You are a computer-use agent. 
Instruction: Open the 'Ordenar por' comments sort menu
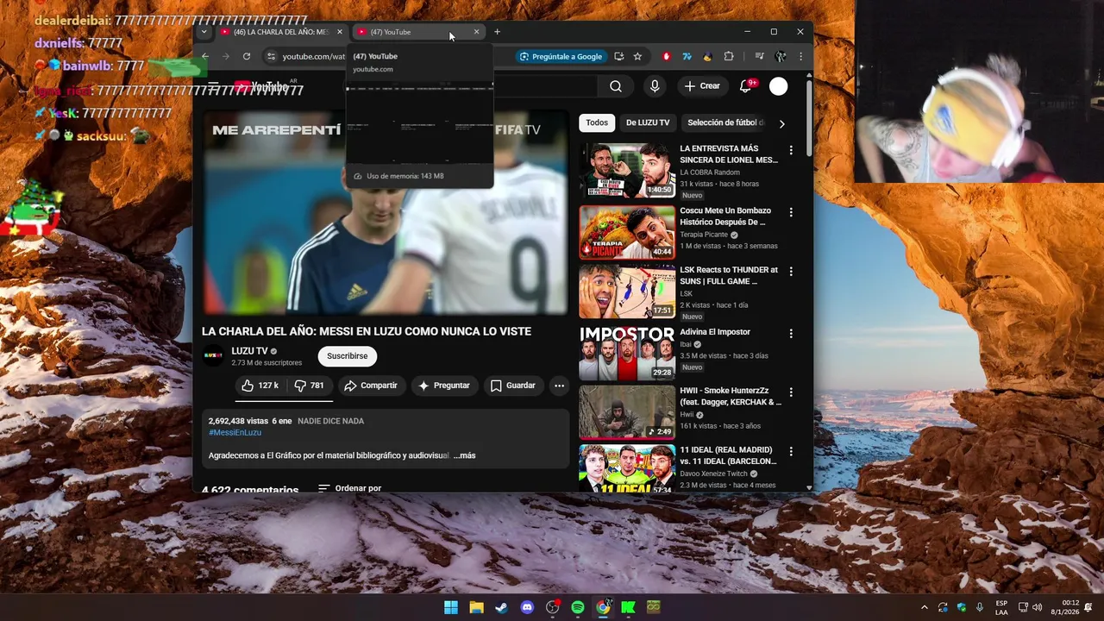tap(349, 488)
